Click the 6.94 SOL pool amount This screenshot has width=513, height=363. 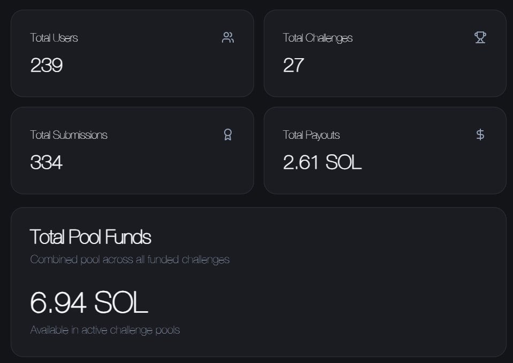[x=89, y=302]
